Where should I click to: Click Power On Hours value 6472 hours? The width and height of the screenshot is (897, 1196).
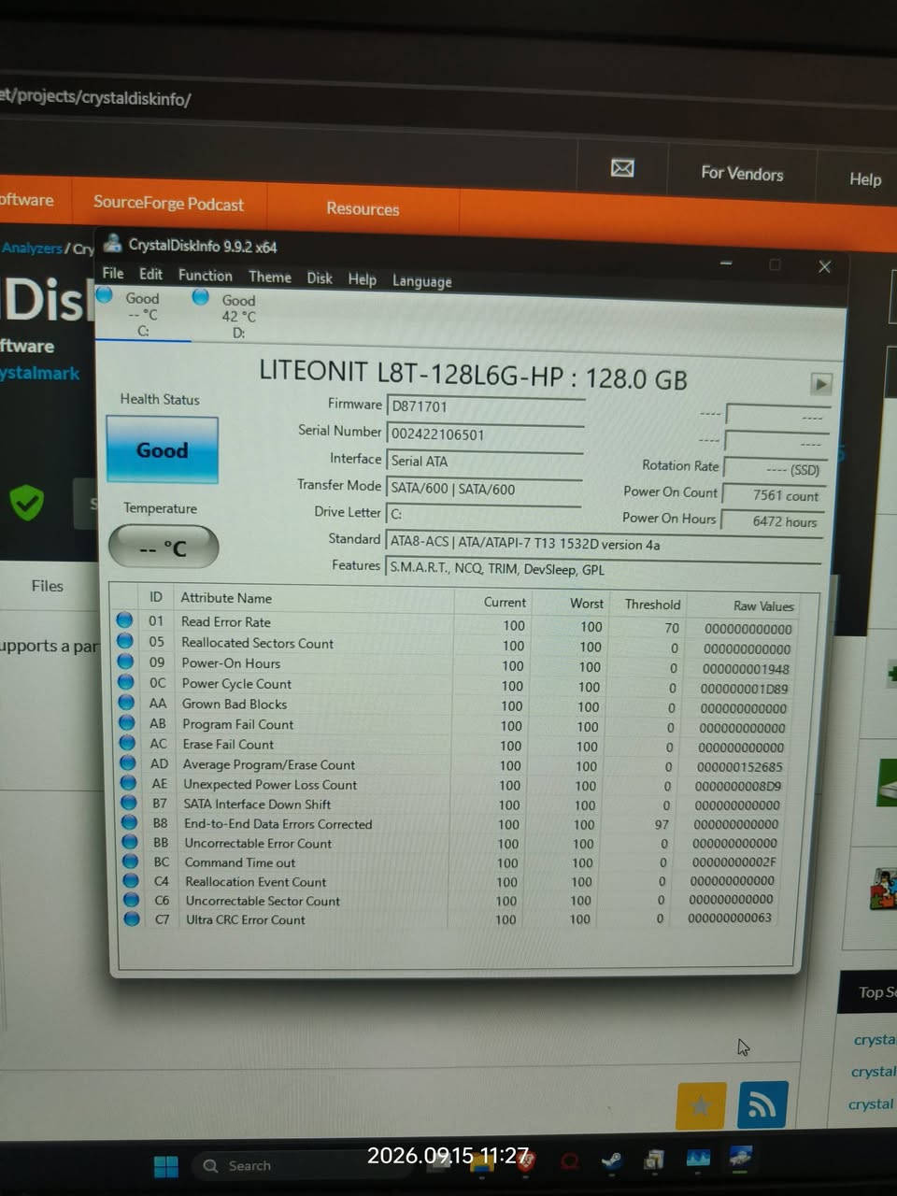[775, 521]
